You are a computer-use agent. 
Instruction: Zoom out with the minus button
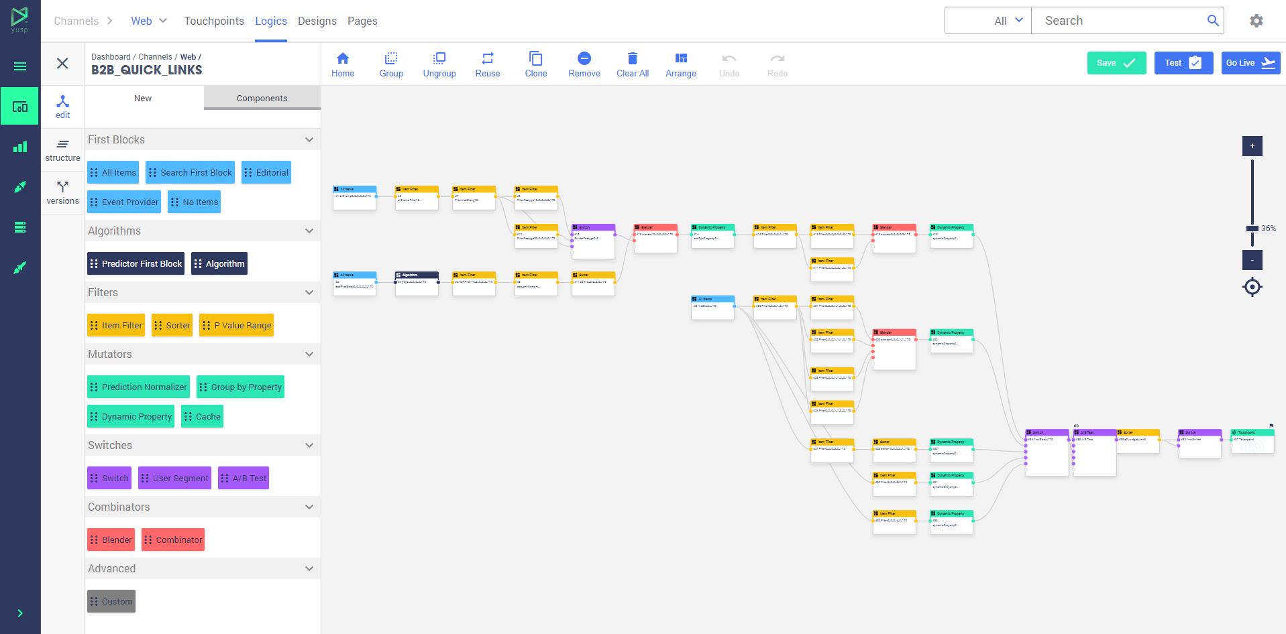1252,260
